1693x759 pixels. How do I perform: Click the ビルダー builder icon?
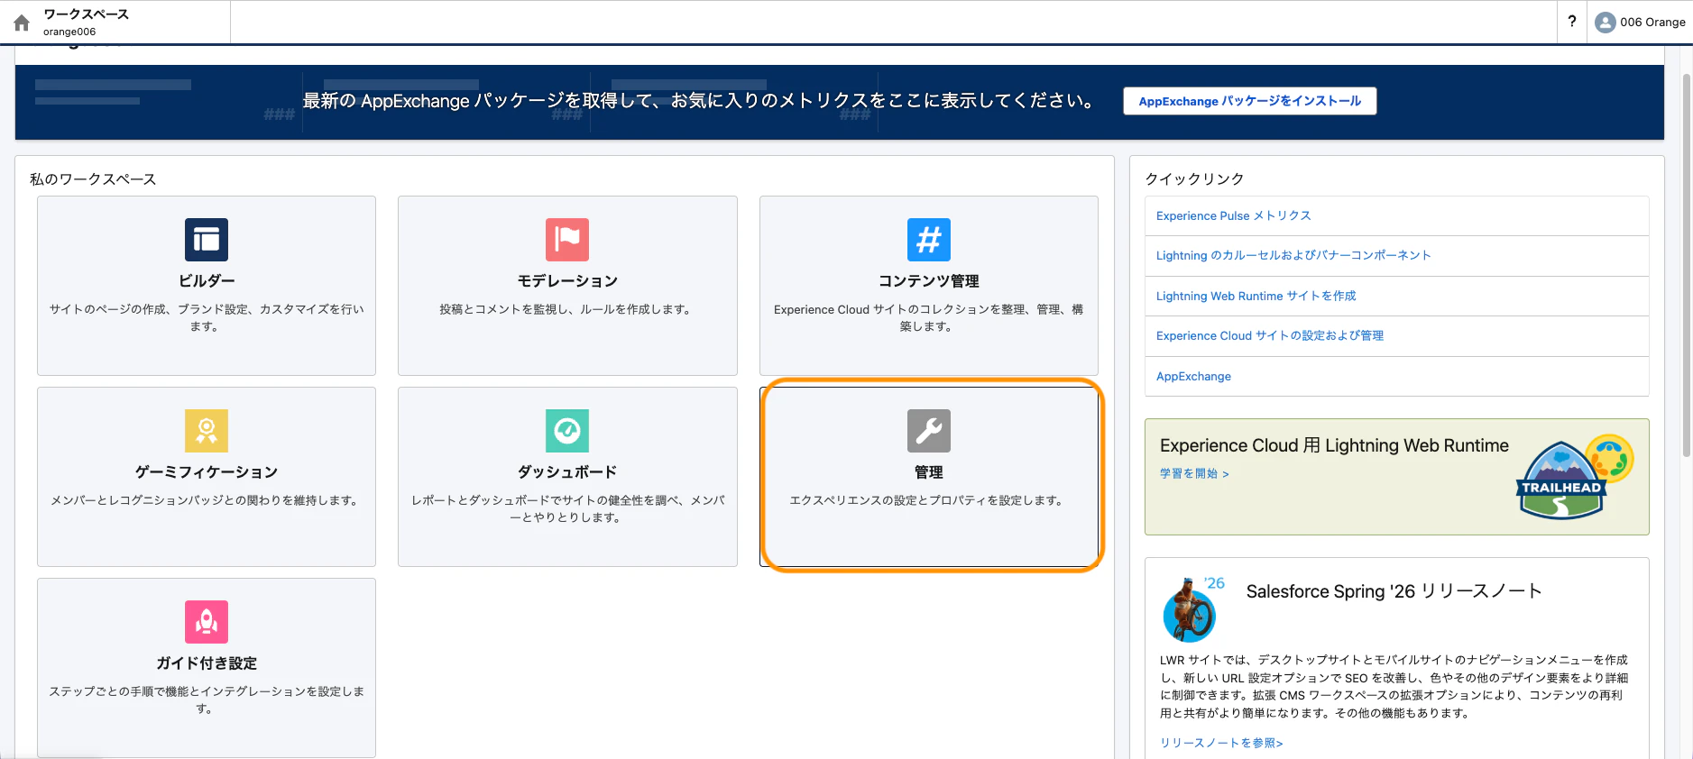coord(207,240)
